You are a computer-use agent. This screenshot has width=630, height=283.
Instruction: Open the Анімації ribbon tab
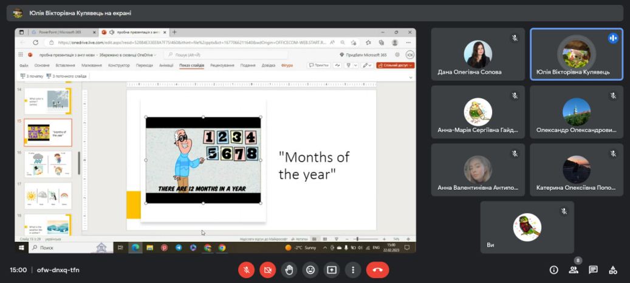click(x=166, y=65)
